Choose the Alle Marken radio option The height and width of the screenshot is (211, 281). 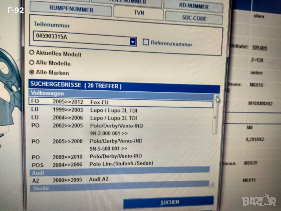(x=32, y=72)
